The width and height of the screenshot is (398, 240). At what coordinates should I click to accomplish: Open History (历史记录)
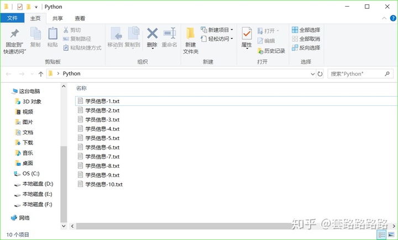point(271,51)
